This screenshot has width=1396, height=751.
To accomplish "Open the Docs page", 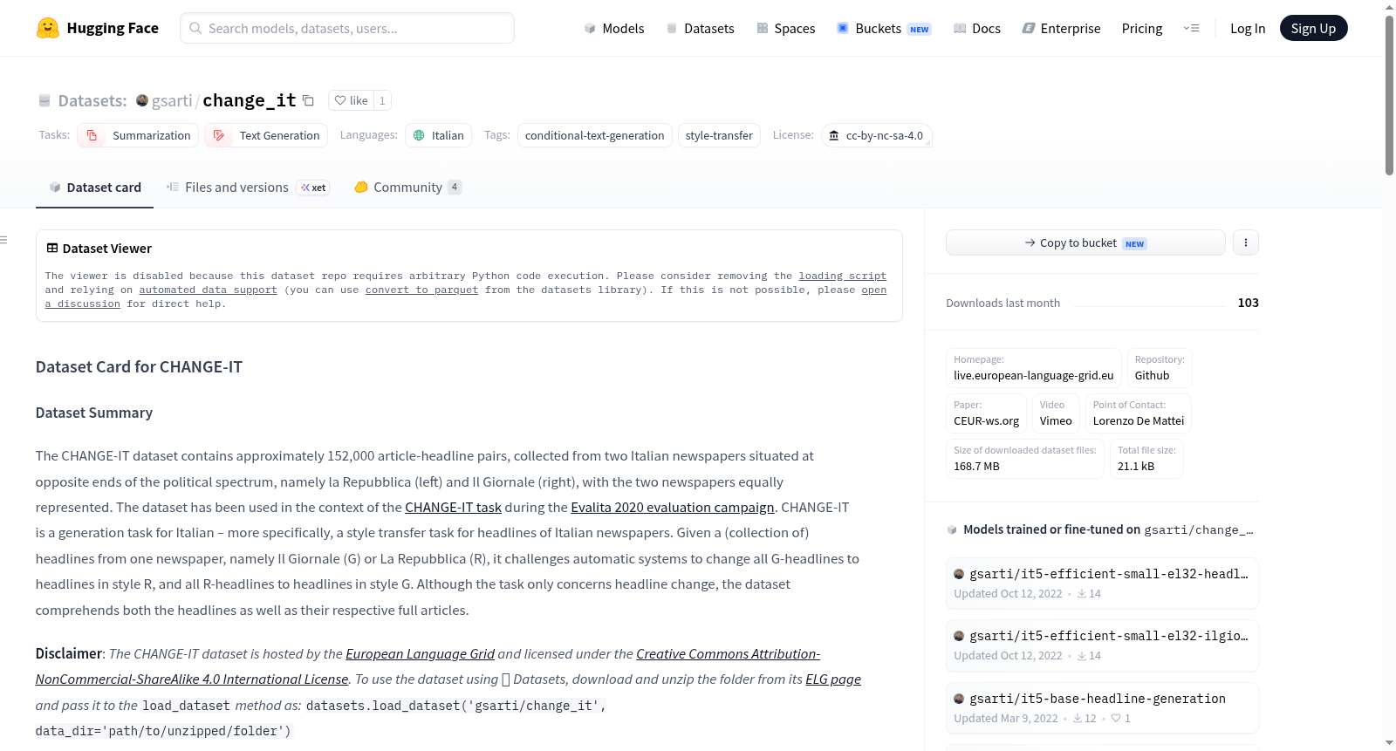I will coord(977,28).
